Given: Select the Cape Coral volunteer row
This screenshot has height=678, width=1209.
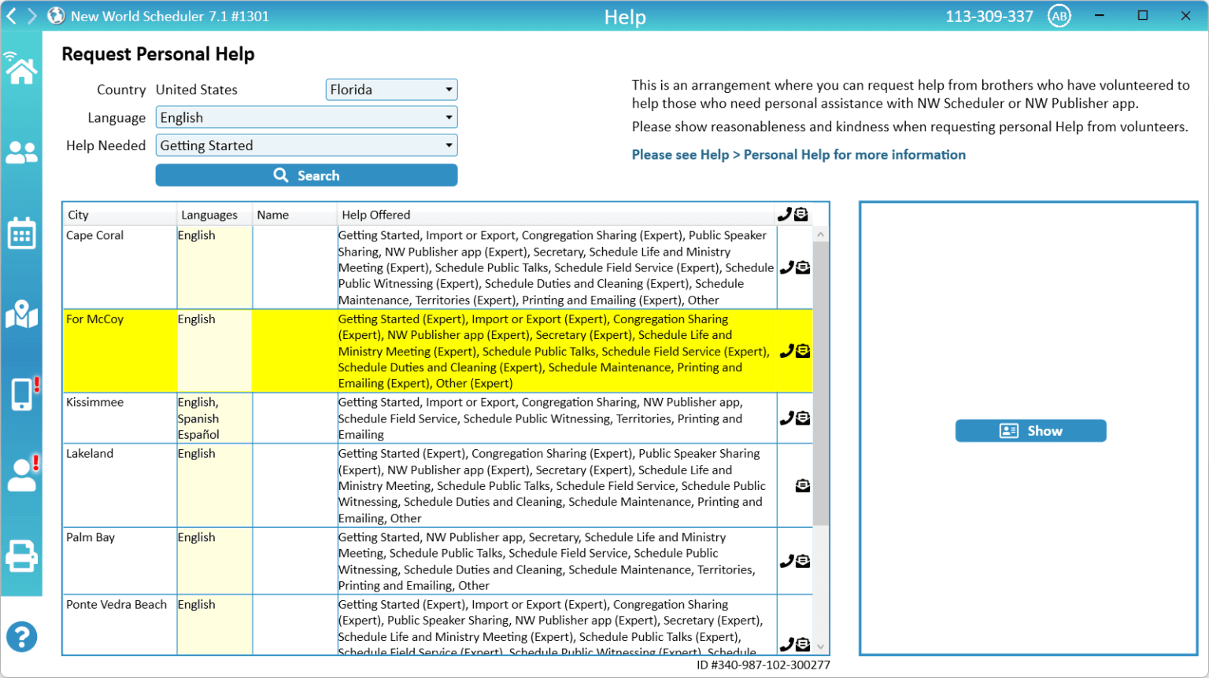Looking at the screenshot, I should click(x=118, y=267).
